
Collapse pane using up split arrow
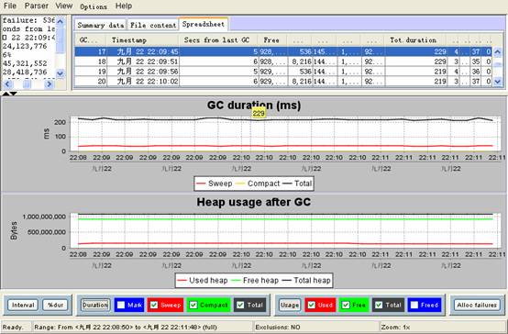(6, 94)
